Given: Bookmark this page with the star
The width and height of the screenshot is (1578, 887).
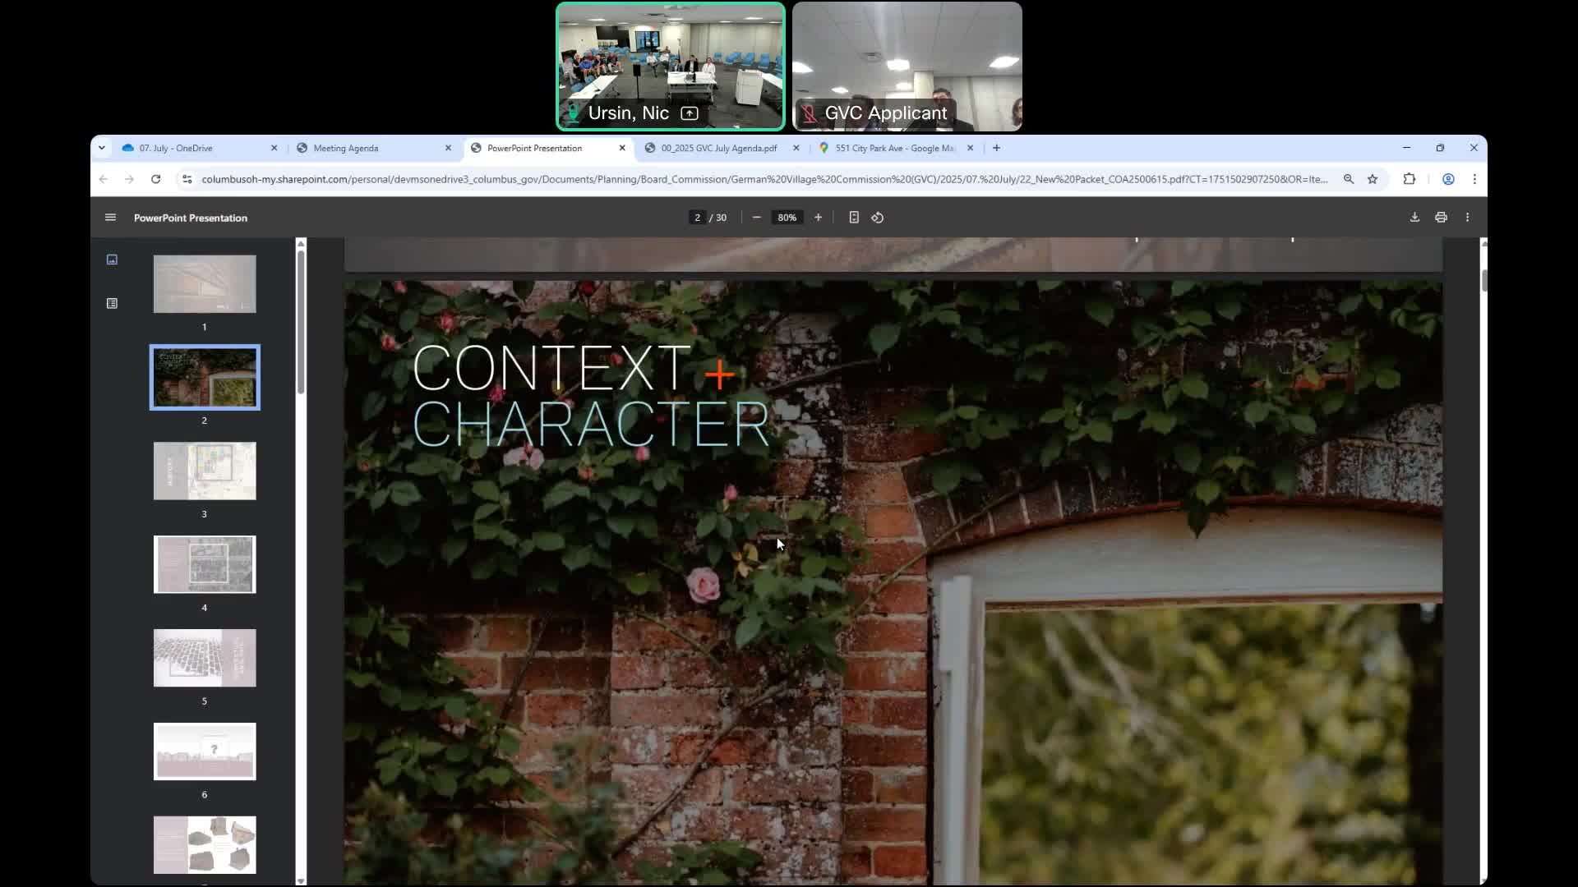Looking at the screenshot, I should (1373, 179).
